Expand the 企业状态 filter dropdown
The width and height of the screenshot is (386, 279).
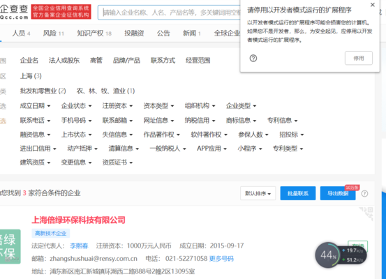76,106
